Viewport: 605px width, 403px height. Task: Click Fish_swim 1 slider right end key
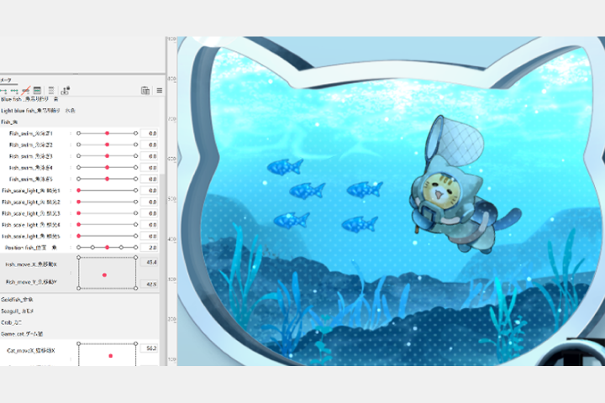point(136,133)
